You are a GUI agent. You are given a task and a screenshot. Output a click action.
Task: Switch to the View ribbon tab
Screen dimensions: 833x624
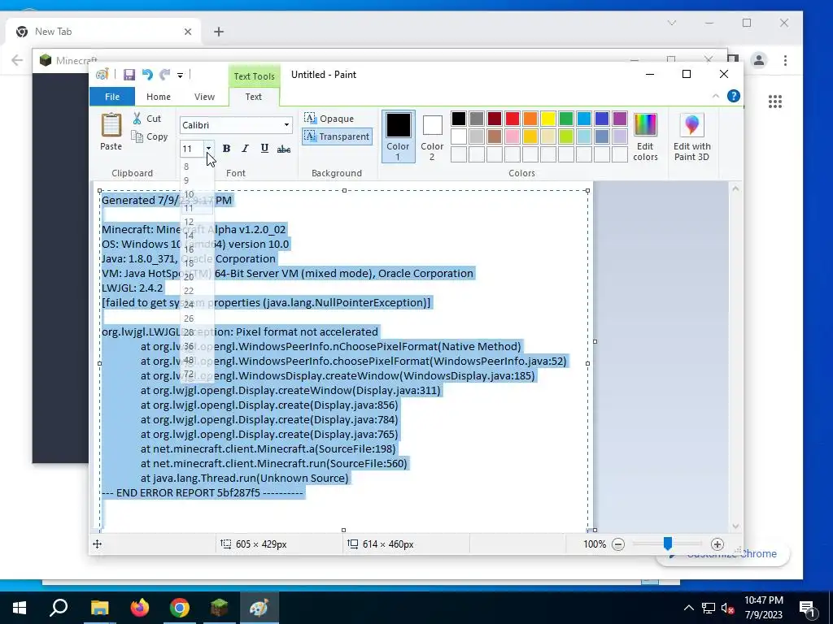tap(204, 97)
